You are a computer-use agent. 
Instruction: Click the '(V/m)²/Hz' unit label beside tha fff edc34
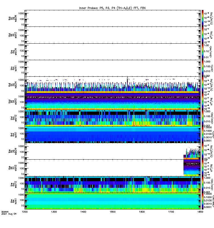211,18
